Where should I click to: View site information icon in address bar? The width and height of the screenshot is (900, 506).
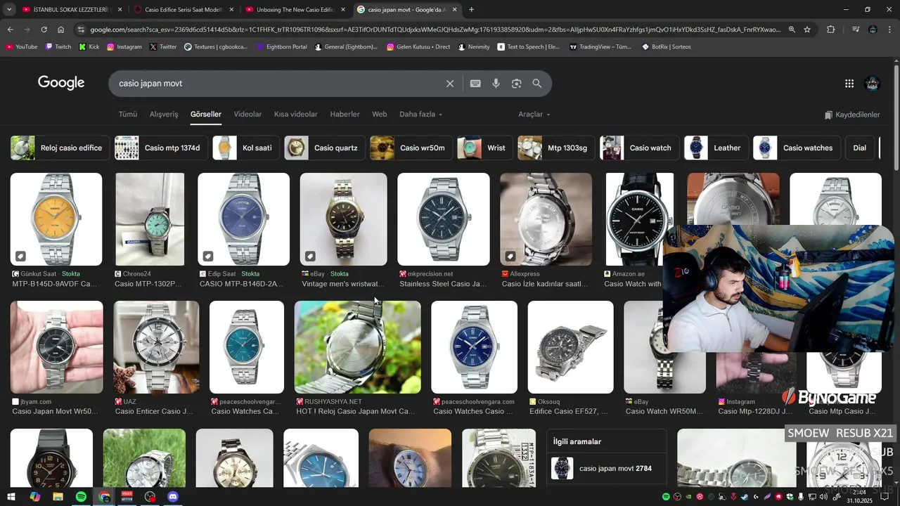coord(81,30)
